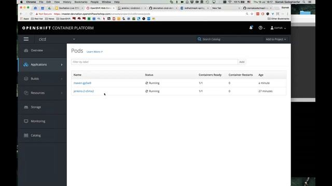The width and height of the screenshot is (332, 186).
Task: Open the jenkins-2 pod link
Action: [84, 91]
